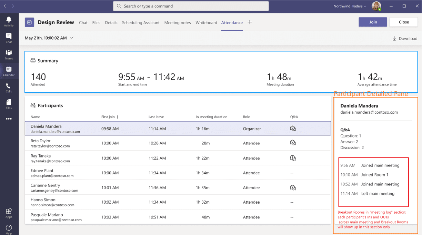The width and height of the screenshot is (422, 235).
Task: Click the more options ellipsis in sidebar
Action: pos(9,119)
